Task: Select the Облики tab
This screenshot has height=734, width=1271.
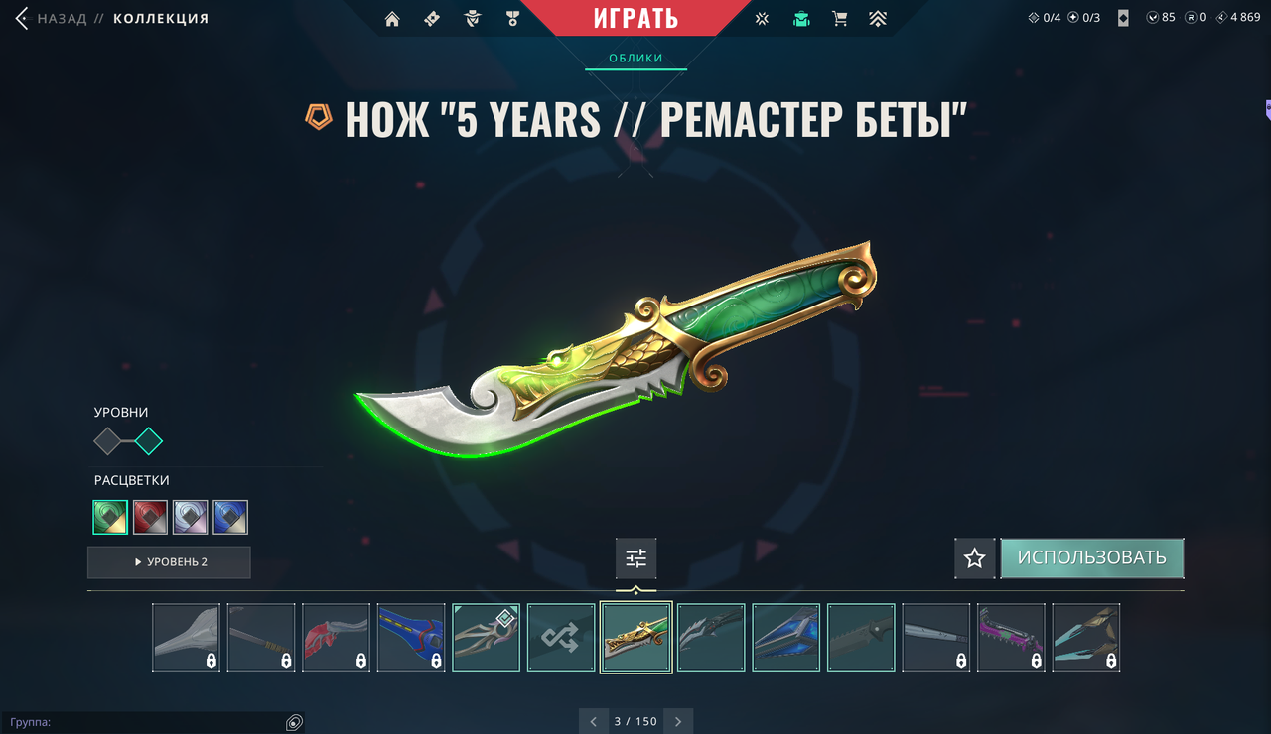Action: click(635, 58)
